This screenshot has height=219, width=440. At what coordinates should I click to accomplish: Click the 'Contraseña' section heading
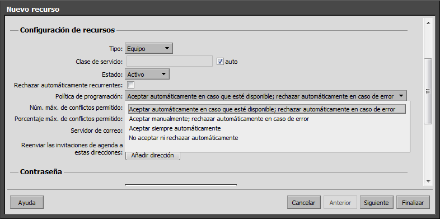tap(41, 172)
